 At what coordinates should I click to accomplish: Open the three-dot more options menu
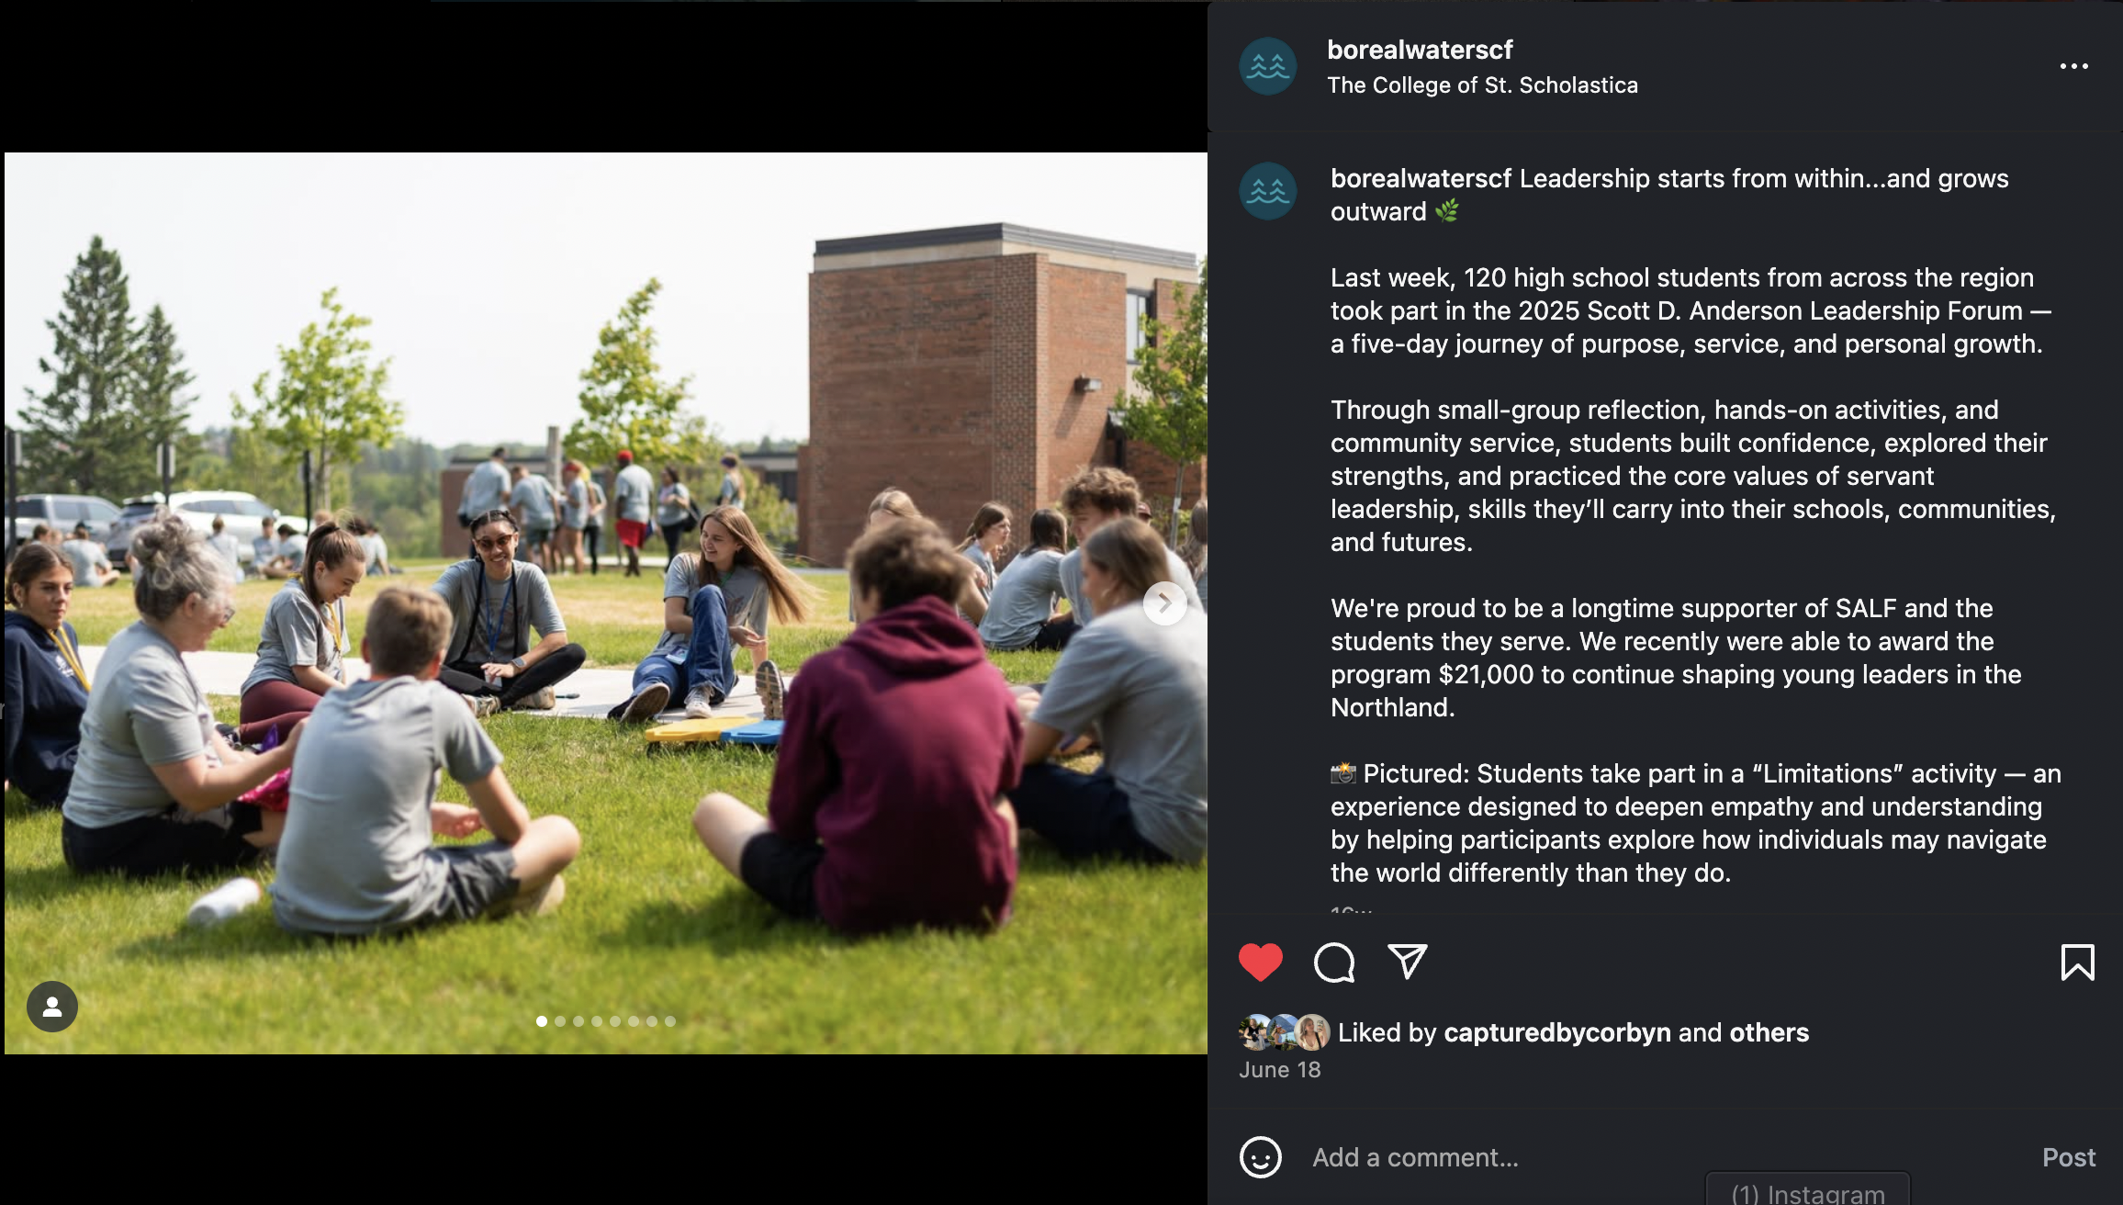pyautogui.click(x=2073, y=66)
